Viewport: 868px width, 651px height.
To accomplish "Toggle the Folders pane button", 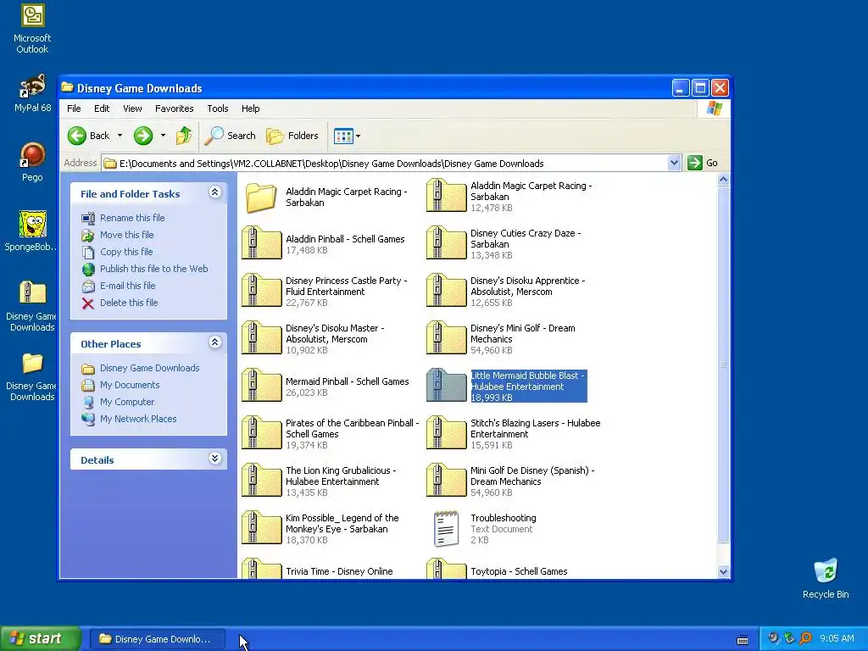I will (x=292, y=136).
